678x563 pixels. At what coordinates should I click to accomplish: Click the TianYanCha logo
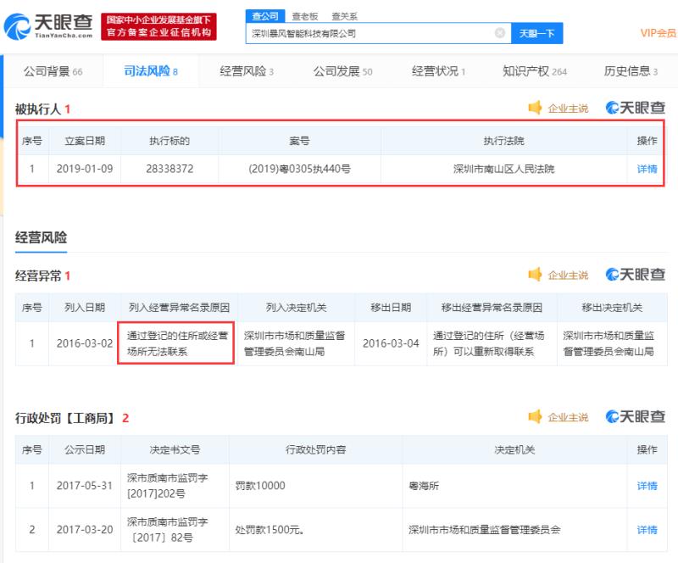[48, 26]
